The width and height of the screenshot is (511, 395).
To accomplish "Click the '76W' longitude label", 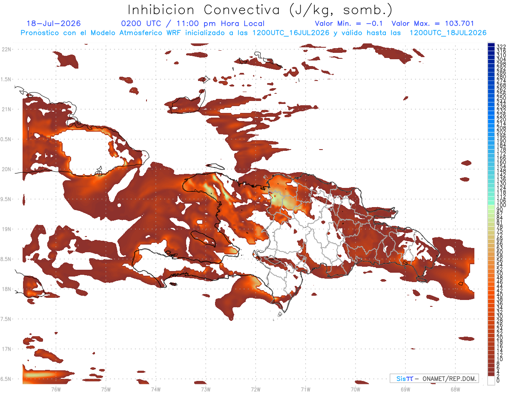I will pos(56,389).
